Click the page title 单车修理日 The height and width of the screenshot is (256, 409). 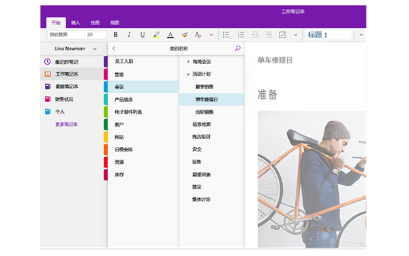point(275,61)
